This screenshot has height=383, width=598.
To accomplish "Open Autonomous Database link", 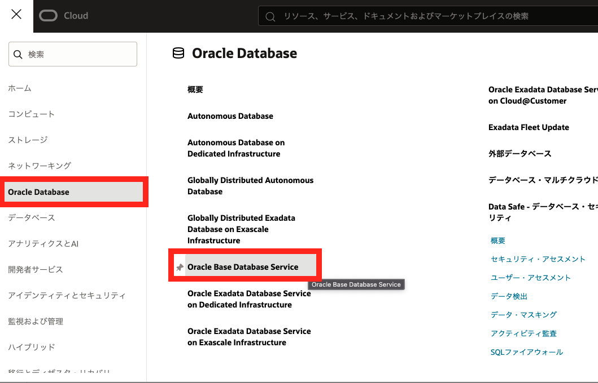I will 230,116.
